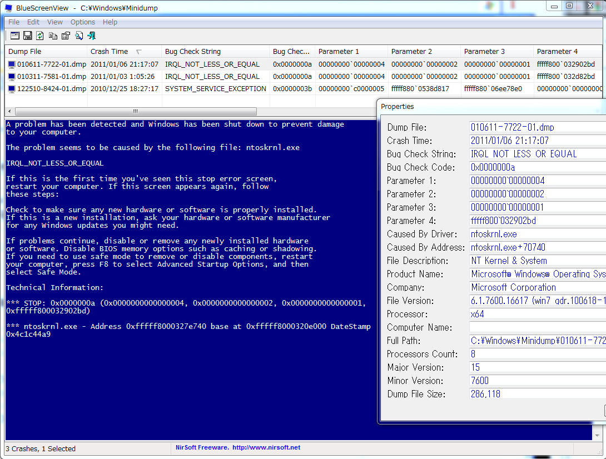Viewport: 606px width, 459px height.
Task: Click the Properties Parameter 3 value field
Action: point(538,207)
